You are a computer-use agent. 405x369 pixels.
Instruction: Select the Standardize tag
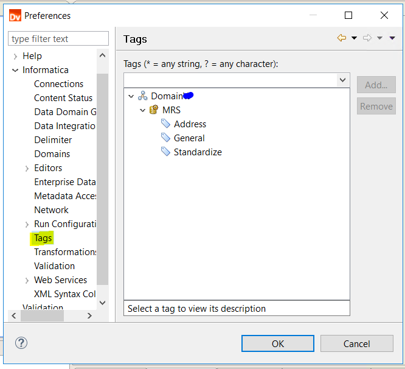[x=198, y=152]
